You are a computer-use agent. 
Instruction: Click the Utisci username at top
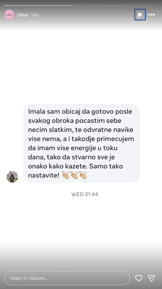pos(23,15)
